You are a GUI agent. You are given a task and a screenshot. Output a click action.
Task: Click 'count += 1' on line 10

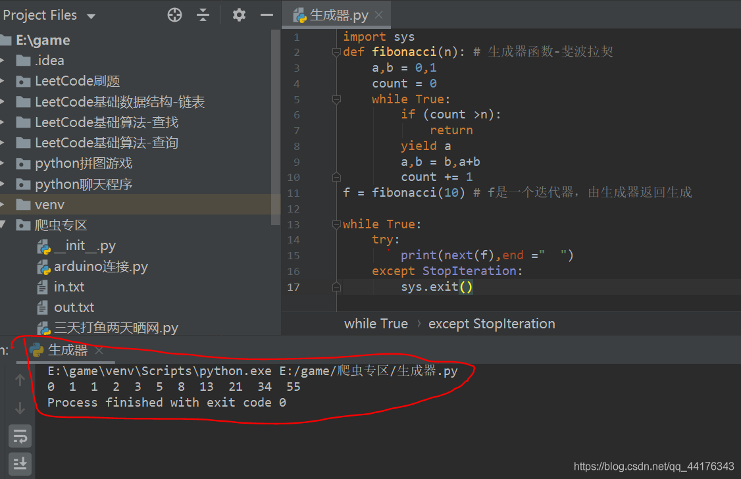437,177
